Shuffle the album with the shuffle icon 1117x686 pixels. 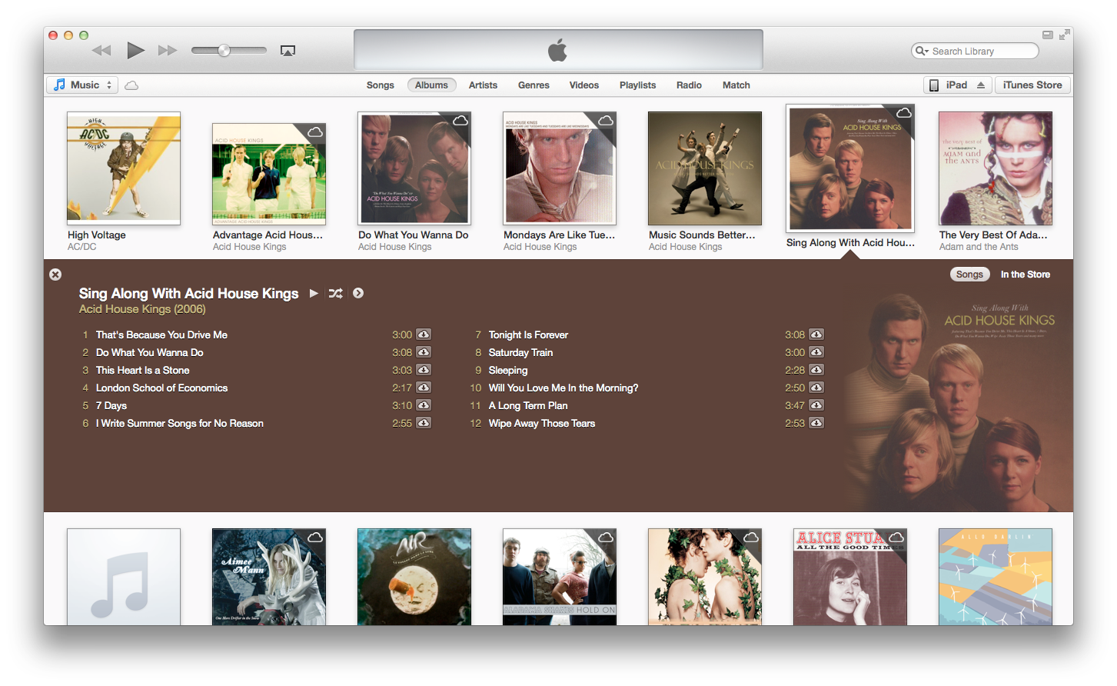(x=336, y=293)
